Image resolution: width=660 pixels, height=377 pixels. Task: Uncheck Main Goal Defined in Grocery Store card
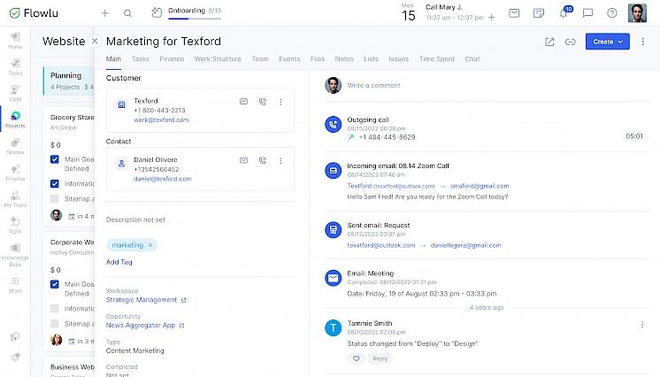(x=55, y=159)
